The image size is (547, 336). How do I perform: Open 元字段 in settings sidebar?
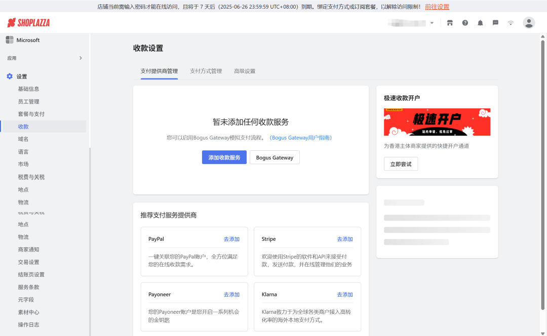point(26,300)
